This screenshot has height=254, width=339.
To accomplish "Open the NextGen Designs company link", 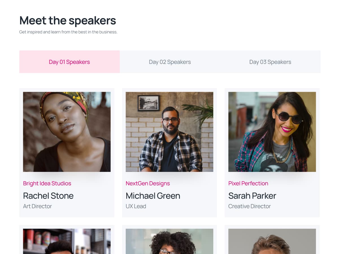I will click(148, 183).
